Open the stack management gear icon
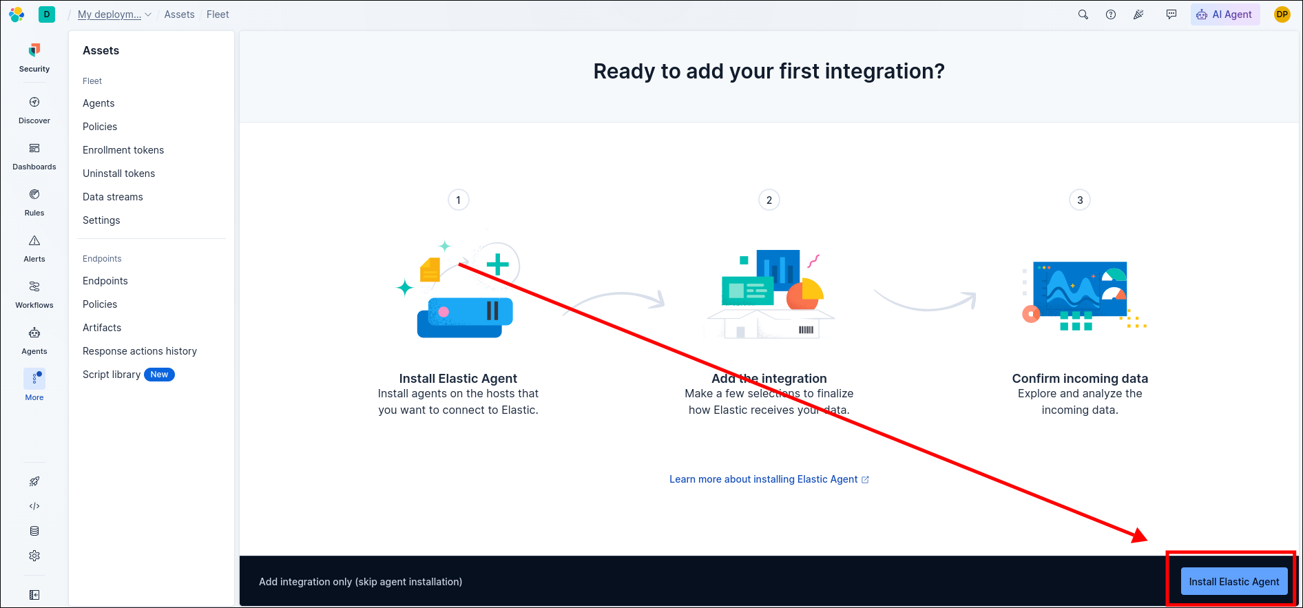Screen dimensions: 1303x608 (x=34, y=556)
